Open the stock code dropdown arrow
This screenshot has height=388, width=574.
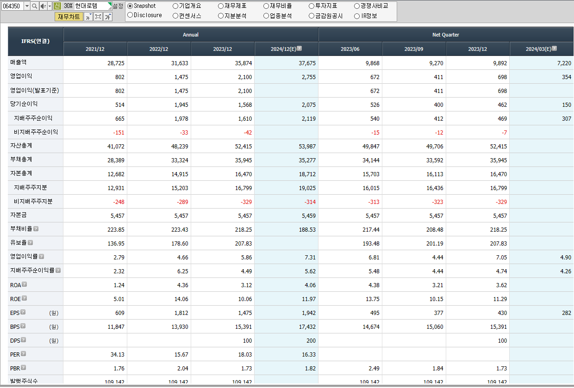27,6
